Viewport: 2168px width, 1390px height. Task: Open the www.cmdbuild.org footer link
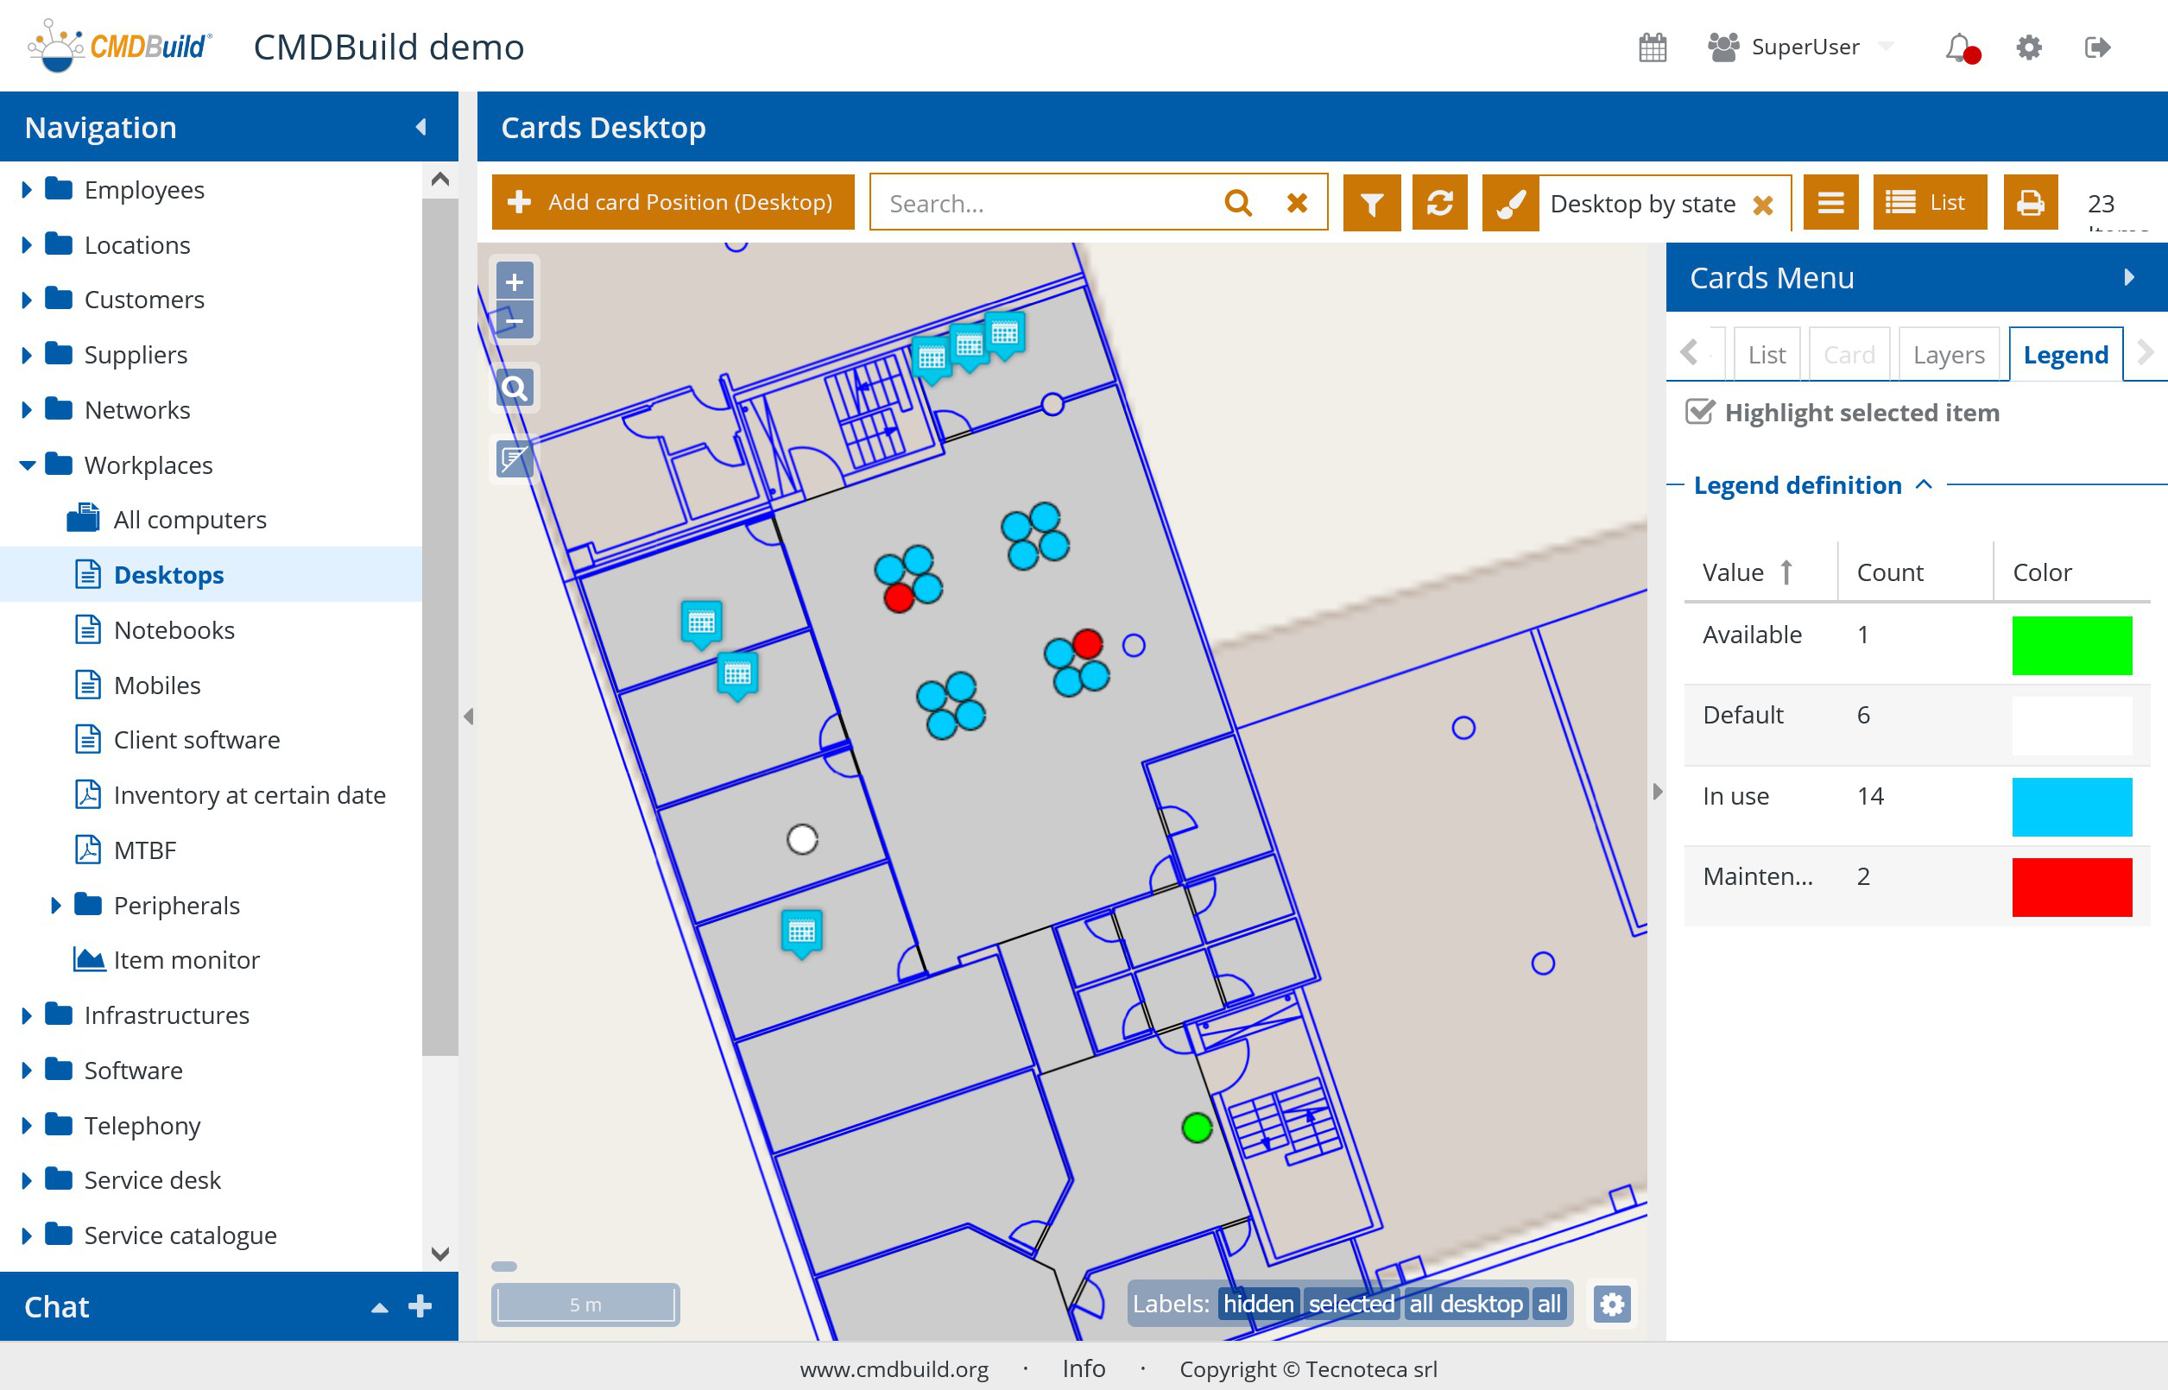coord(894,1369)
